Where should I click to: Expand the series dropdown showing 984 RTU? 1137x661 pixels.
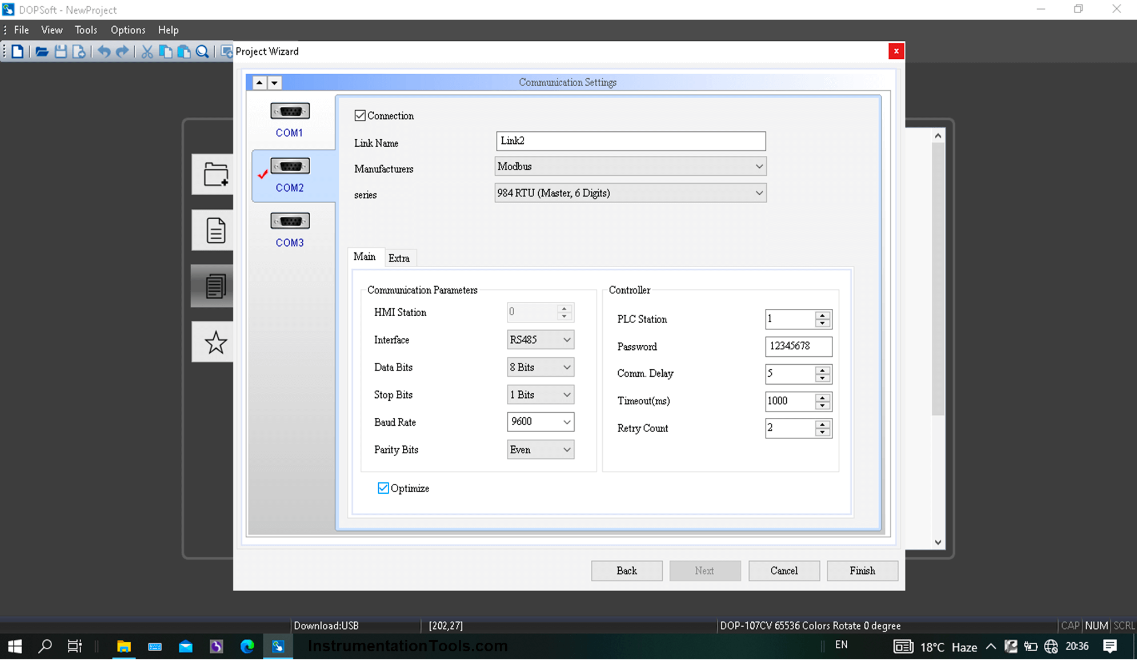pyautogui.click(x=759, y=193)
